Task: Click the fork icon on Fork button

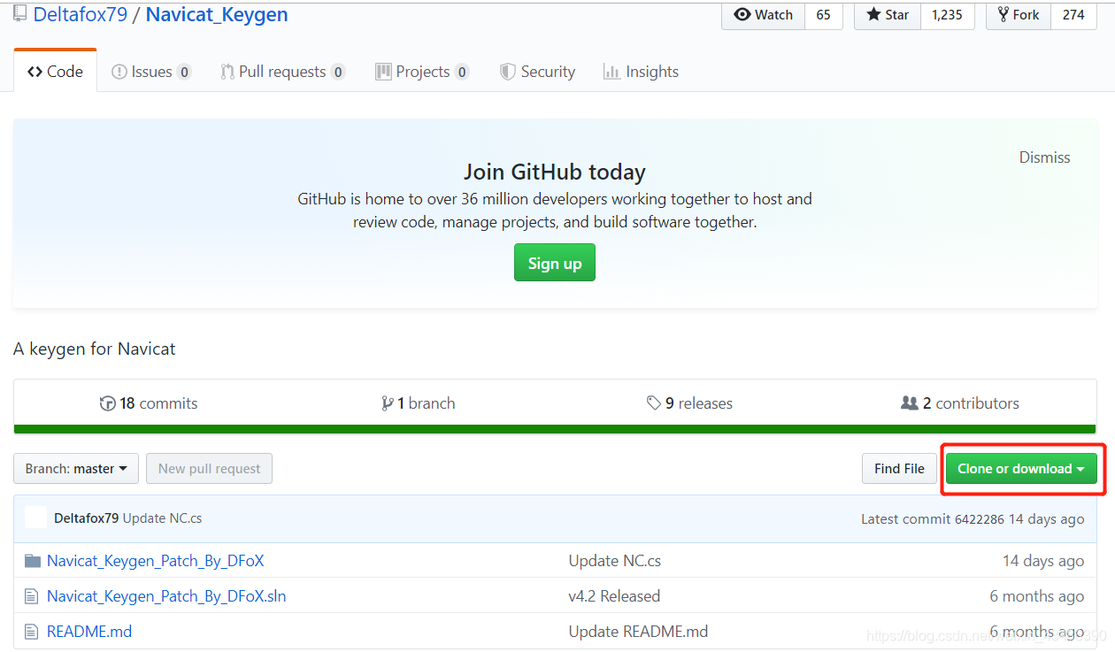Action: 1003,15
